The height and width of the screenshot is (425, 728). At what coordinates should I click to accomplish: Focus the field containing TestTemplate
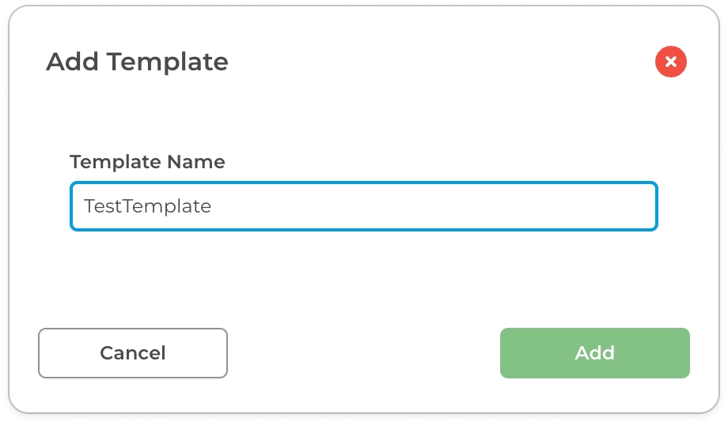point(363,206)
